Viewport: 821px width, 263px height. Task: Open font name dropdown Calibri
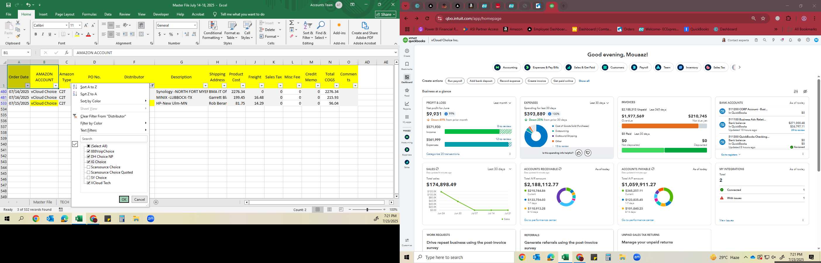coord(66,25)
